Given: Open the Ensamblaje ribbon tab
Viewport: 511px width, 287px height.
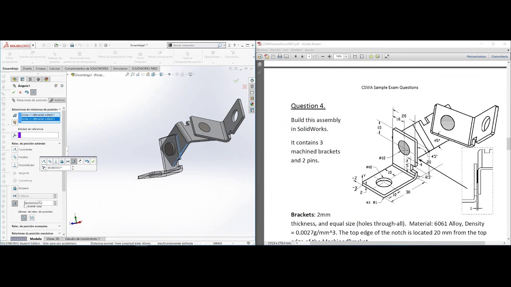Looking at the screenshot, I should click(10, 69).
